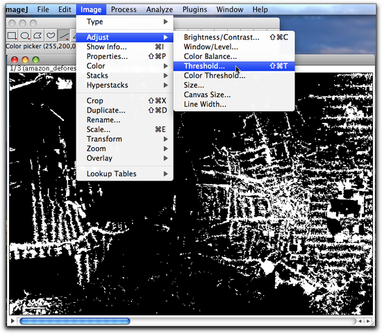Select the Straight line tool
Viewport: 382px width, 334px height.
click(x=64, y=36)
